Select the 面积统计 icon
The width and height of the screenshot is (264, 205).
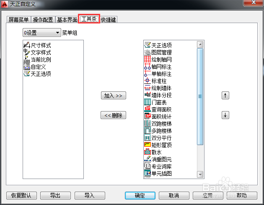[x=148, y=116]
